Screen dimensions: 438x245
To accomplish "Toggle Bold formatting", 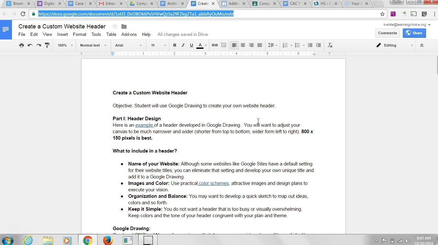I will click(175, 45).
